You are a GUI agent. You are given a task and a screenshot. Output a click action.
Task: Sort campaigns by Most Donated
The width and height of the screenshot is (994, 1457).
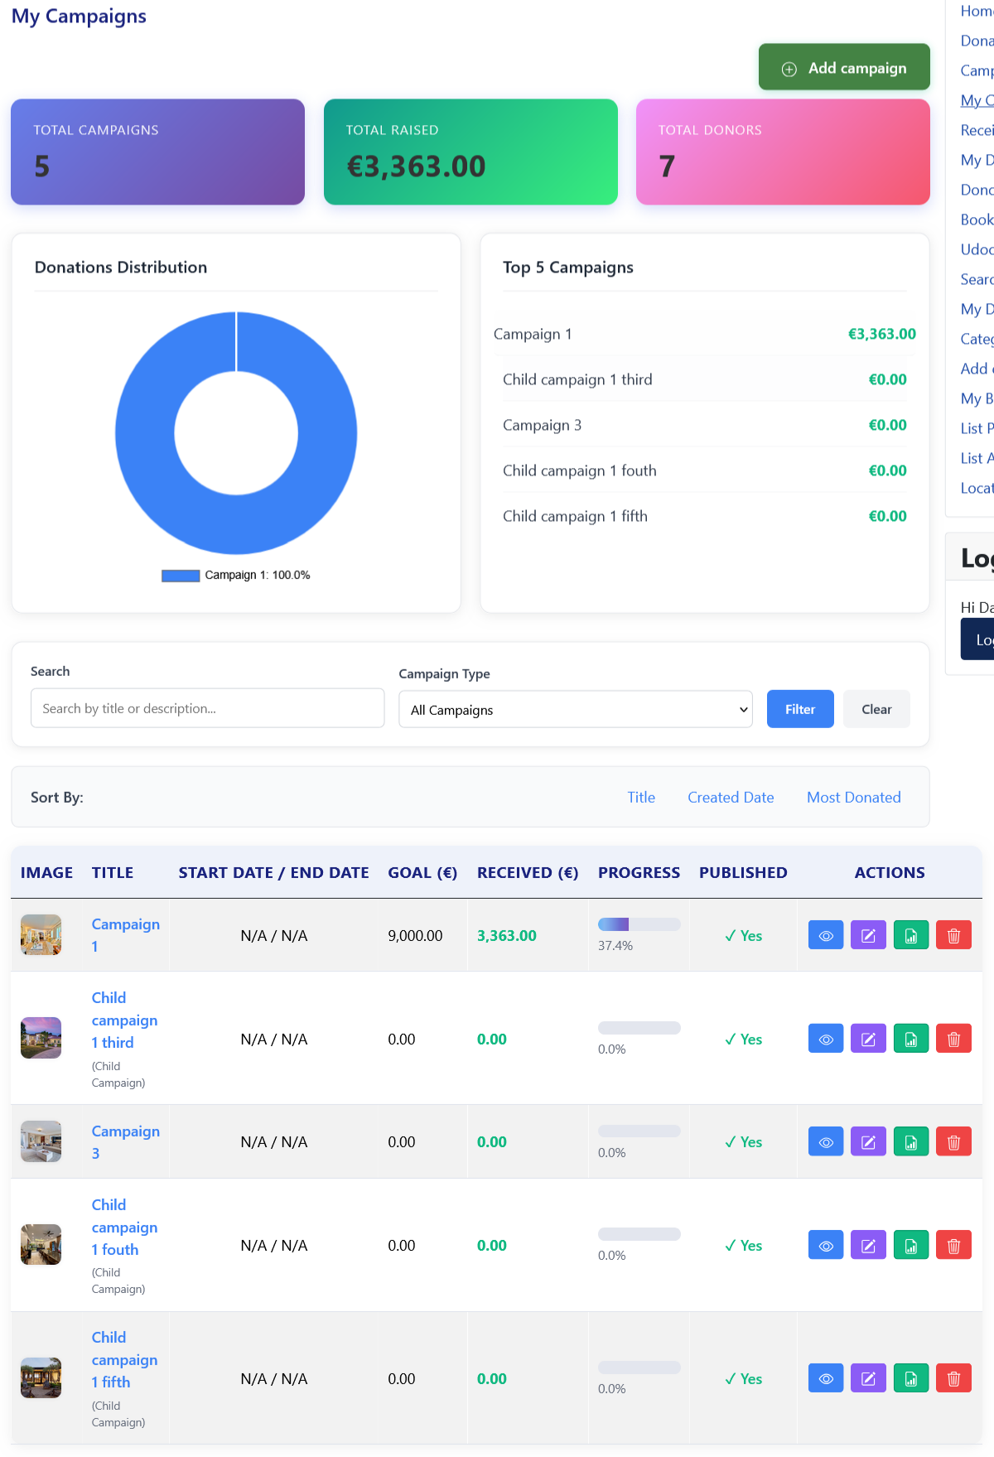pos(853,798)
